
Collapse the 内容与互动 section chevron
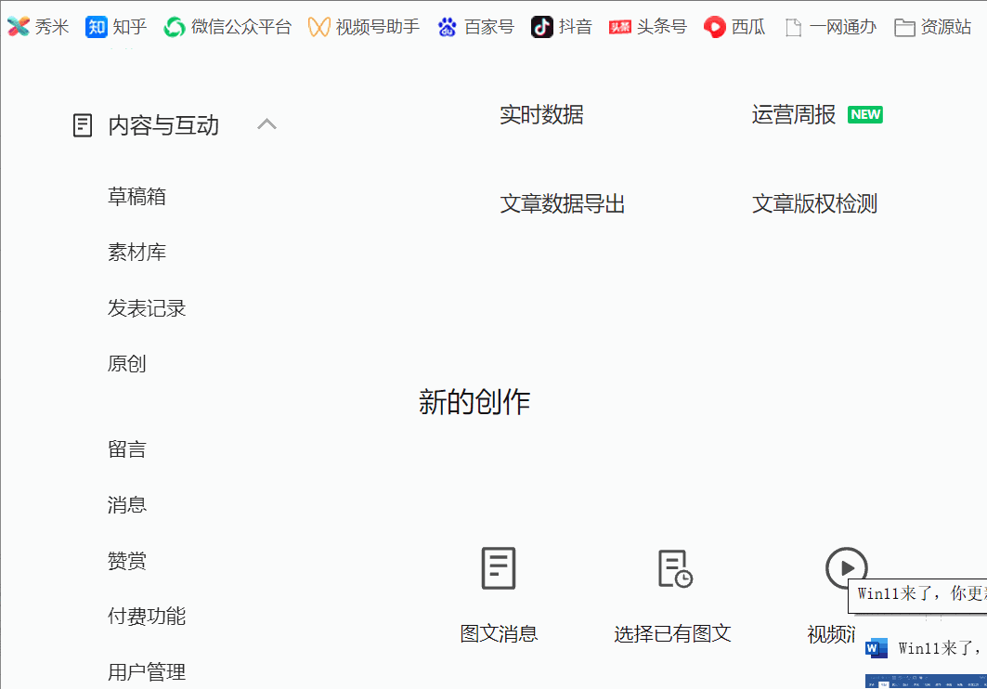point(266,123)
